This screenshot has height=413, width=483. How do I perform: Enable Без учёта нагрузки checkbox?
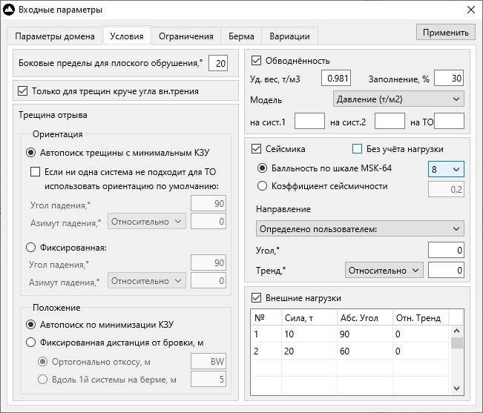coord(357,149)
